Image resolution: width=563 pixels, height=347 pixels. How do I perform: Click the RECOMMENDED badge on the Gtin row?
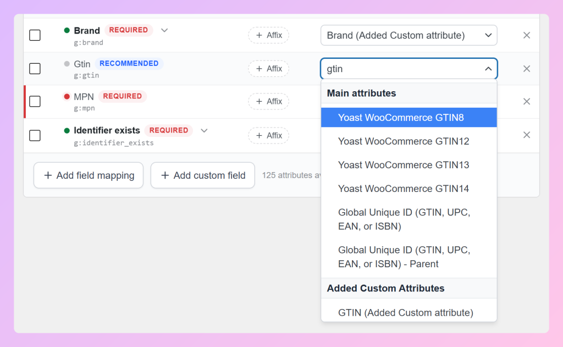(129, 63)
